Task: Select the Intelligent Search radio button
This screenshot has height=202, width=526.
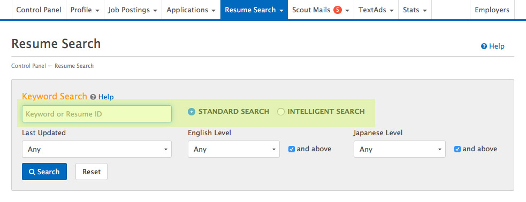Action: [281, 112]
